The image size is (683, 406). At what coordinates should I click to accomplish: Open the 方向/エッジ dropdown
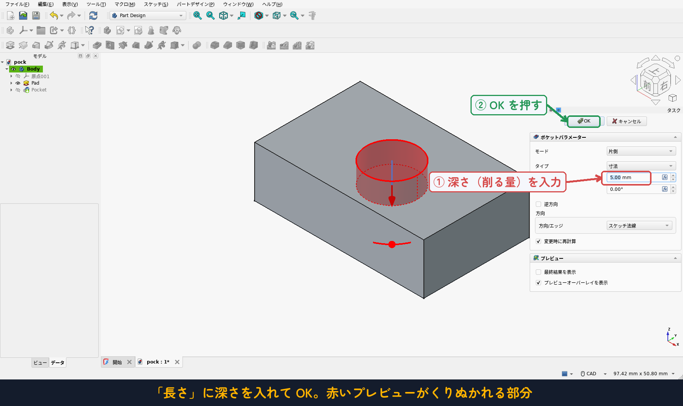639,225
